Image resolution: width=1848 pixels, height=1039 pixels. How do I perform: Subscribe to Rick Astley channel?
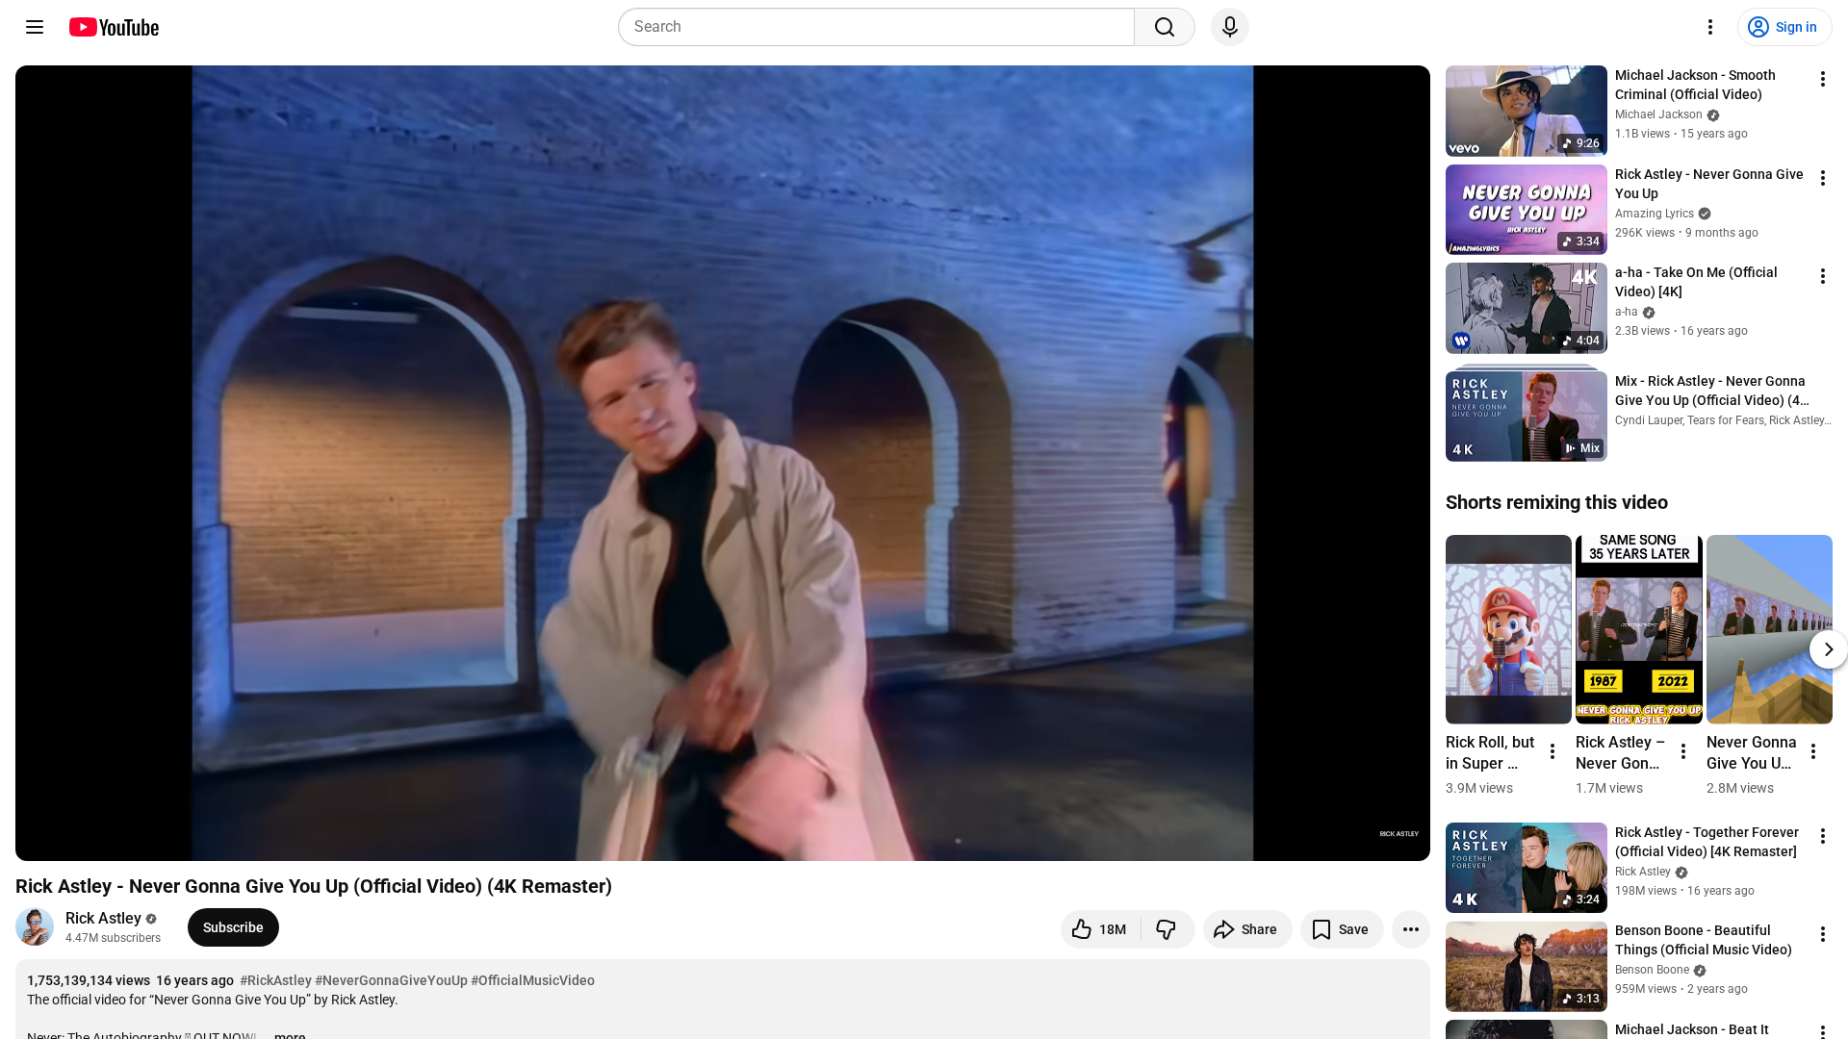233,927
